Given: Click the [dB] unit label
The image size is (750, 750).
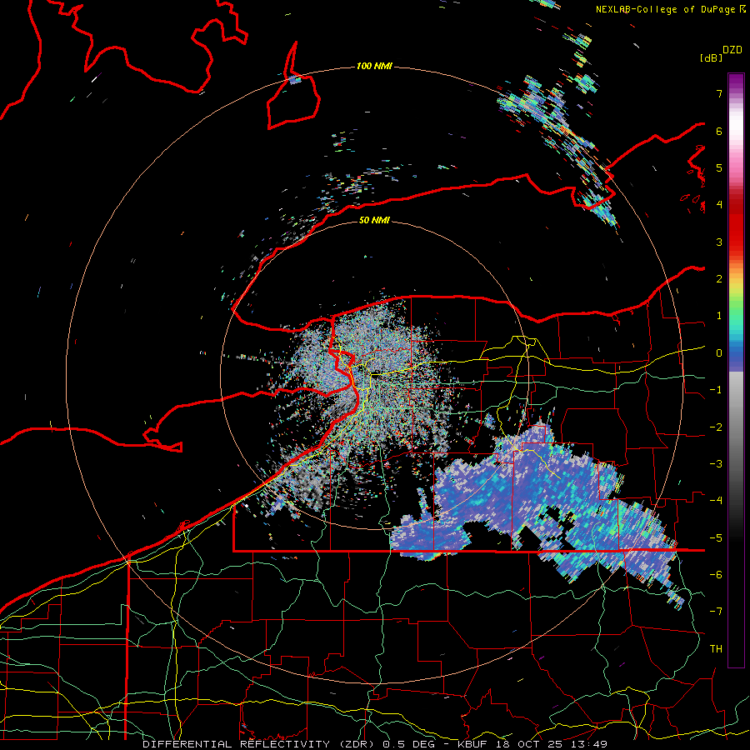Looking at the screenshot, I should coord(711,57).
